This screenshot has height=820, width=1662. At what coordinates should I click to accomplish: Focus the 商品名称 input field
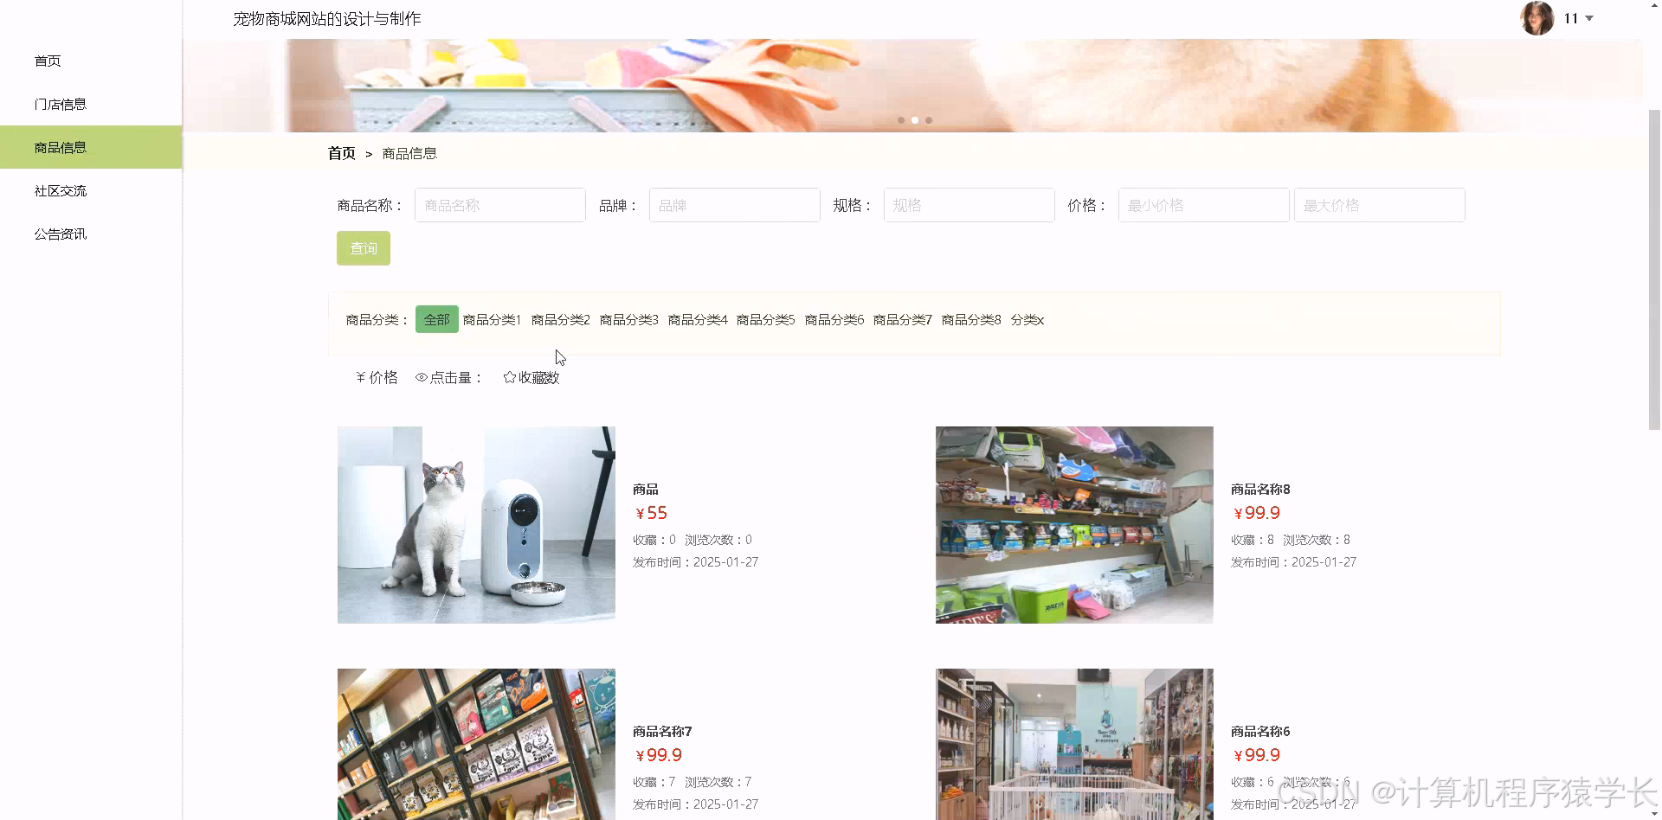pyautogui.click(x=500, y=205)
